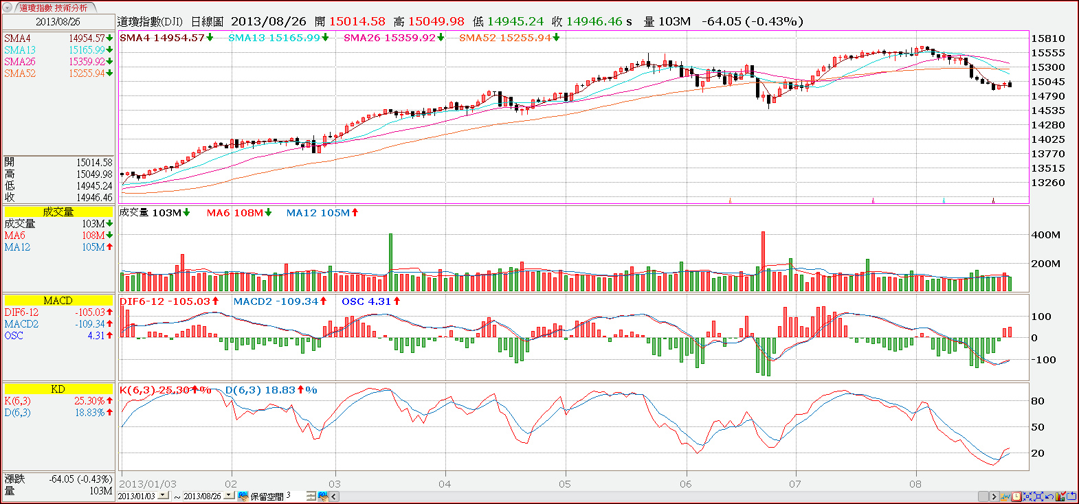Screen dimensions: 1079x504
Task: Click the blue undo arrow icon
Action: 1049,496
